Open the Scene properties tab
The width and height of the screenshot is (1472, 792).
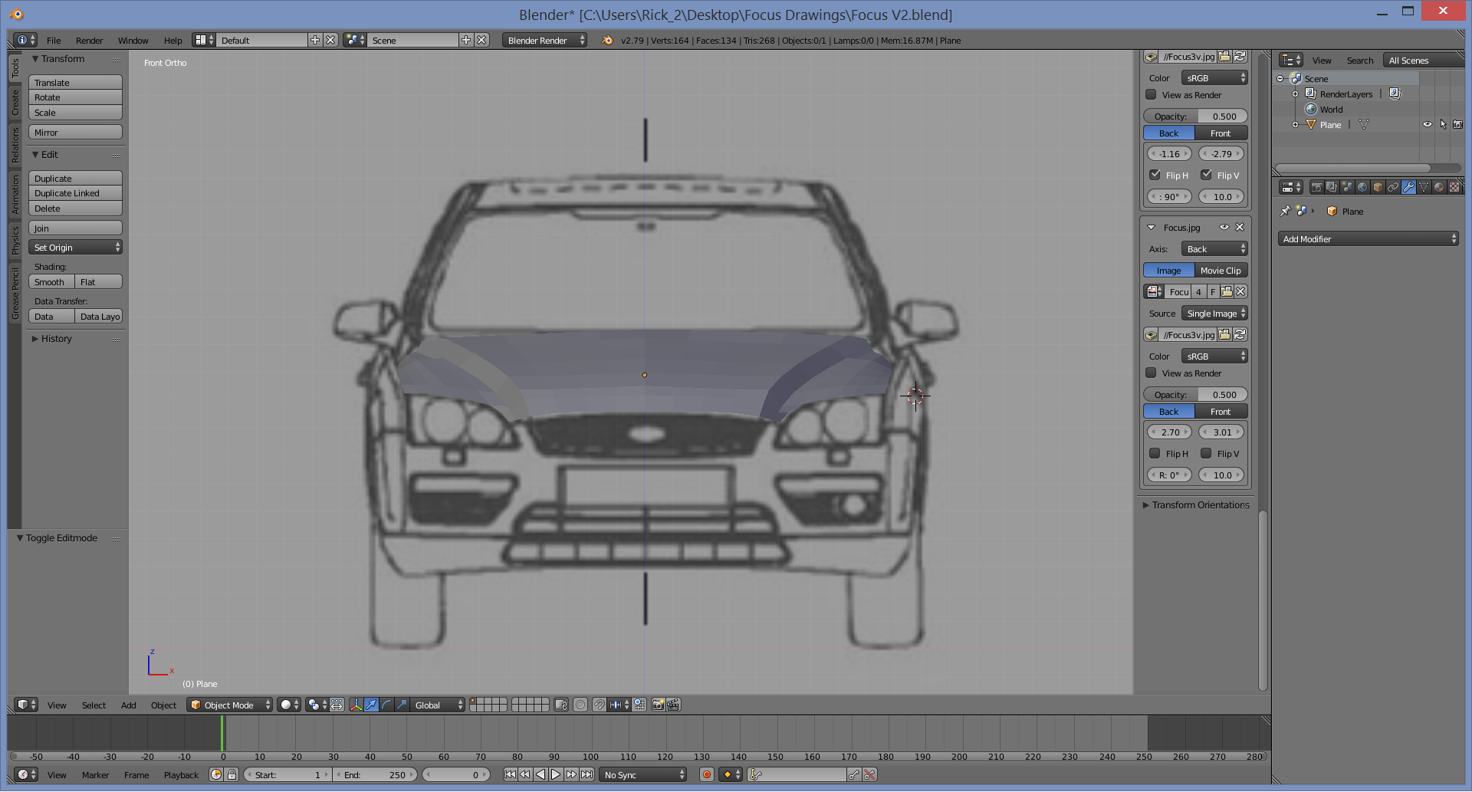1347,187
